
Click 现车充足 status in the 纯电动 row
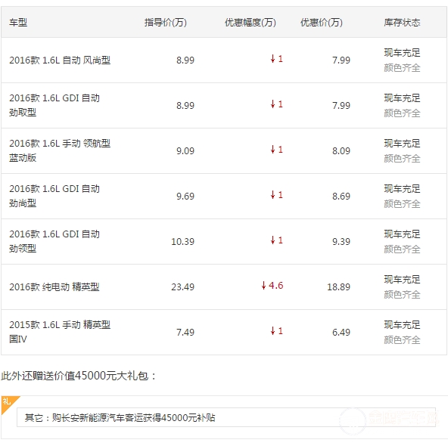[402, 280]
